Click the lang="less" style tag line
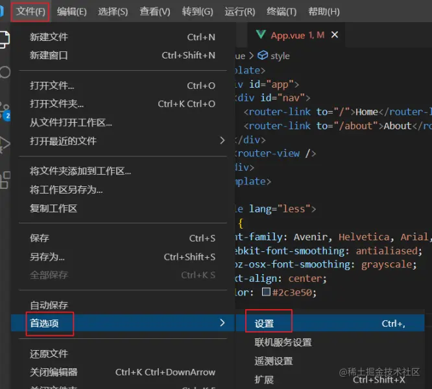 (276, 209)
